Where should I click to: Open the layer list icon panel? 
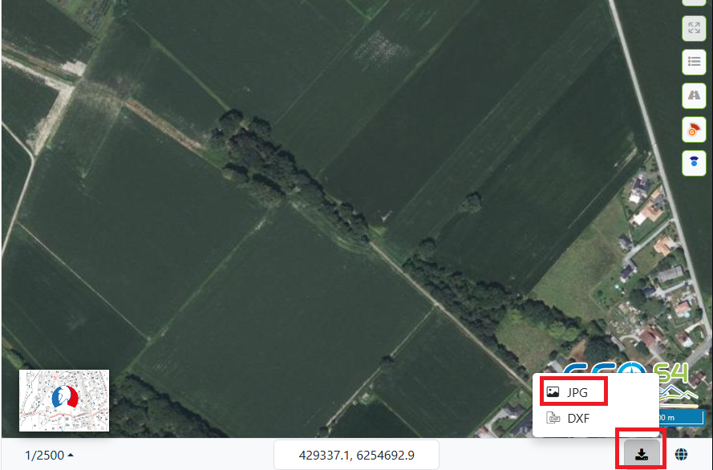pos(694,62)
